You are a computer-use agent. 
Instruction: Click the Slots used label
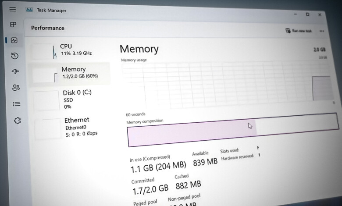229,150
